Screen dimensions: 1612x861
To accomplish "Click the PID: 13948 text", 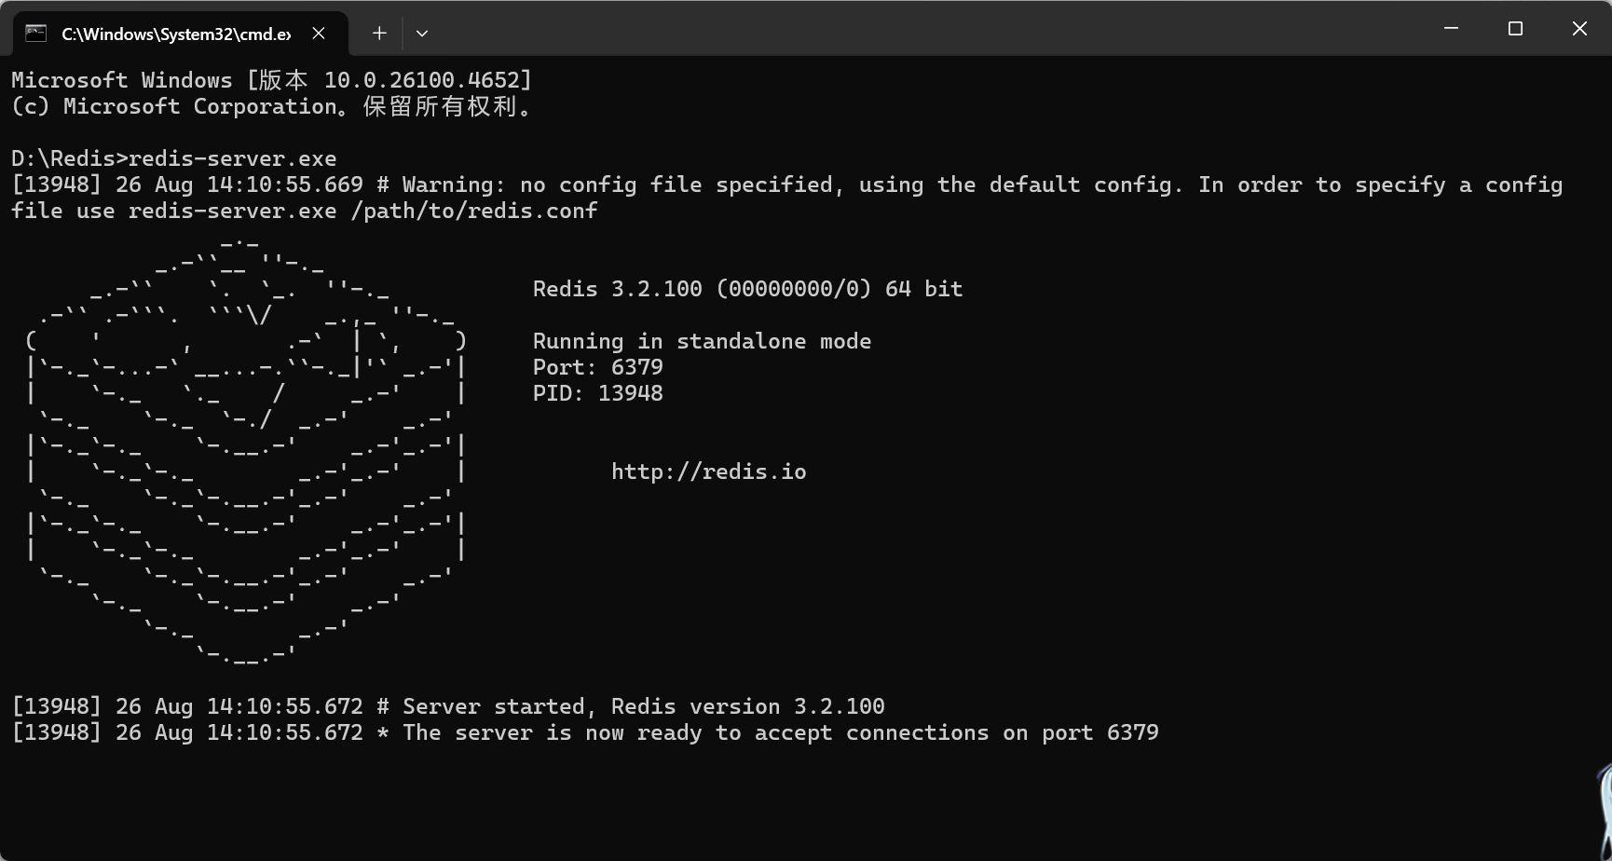I will pyautogui.click(x=597, y=393).
